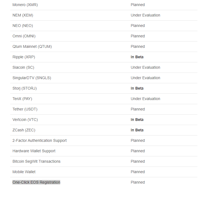The width and height of the screenshot is (207, 202).
Task: Select the Tether (USDT) row label
Action: click(25, 109)
